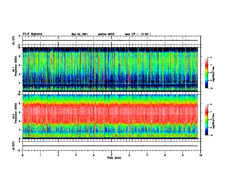Click time axis tick label 7
Viewport: 226px width, 174px height.
[x=147, y=155]
